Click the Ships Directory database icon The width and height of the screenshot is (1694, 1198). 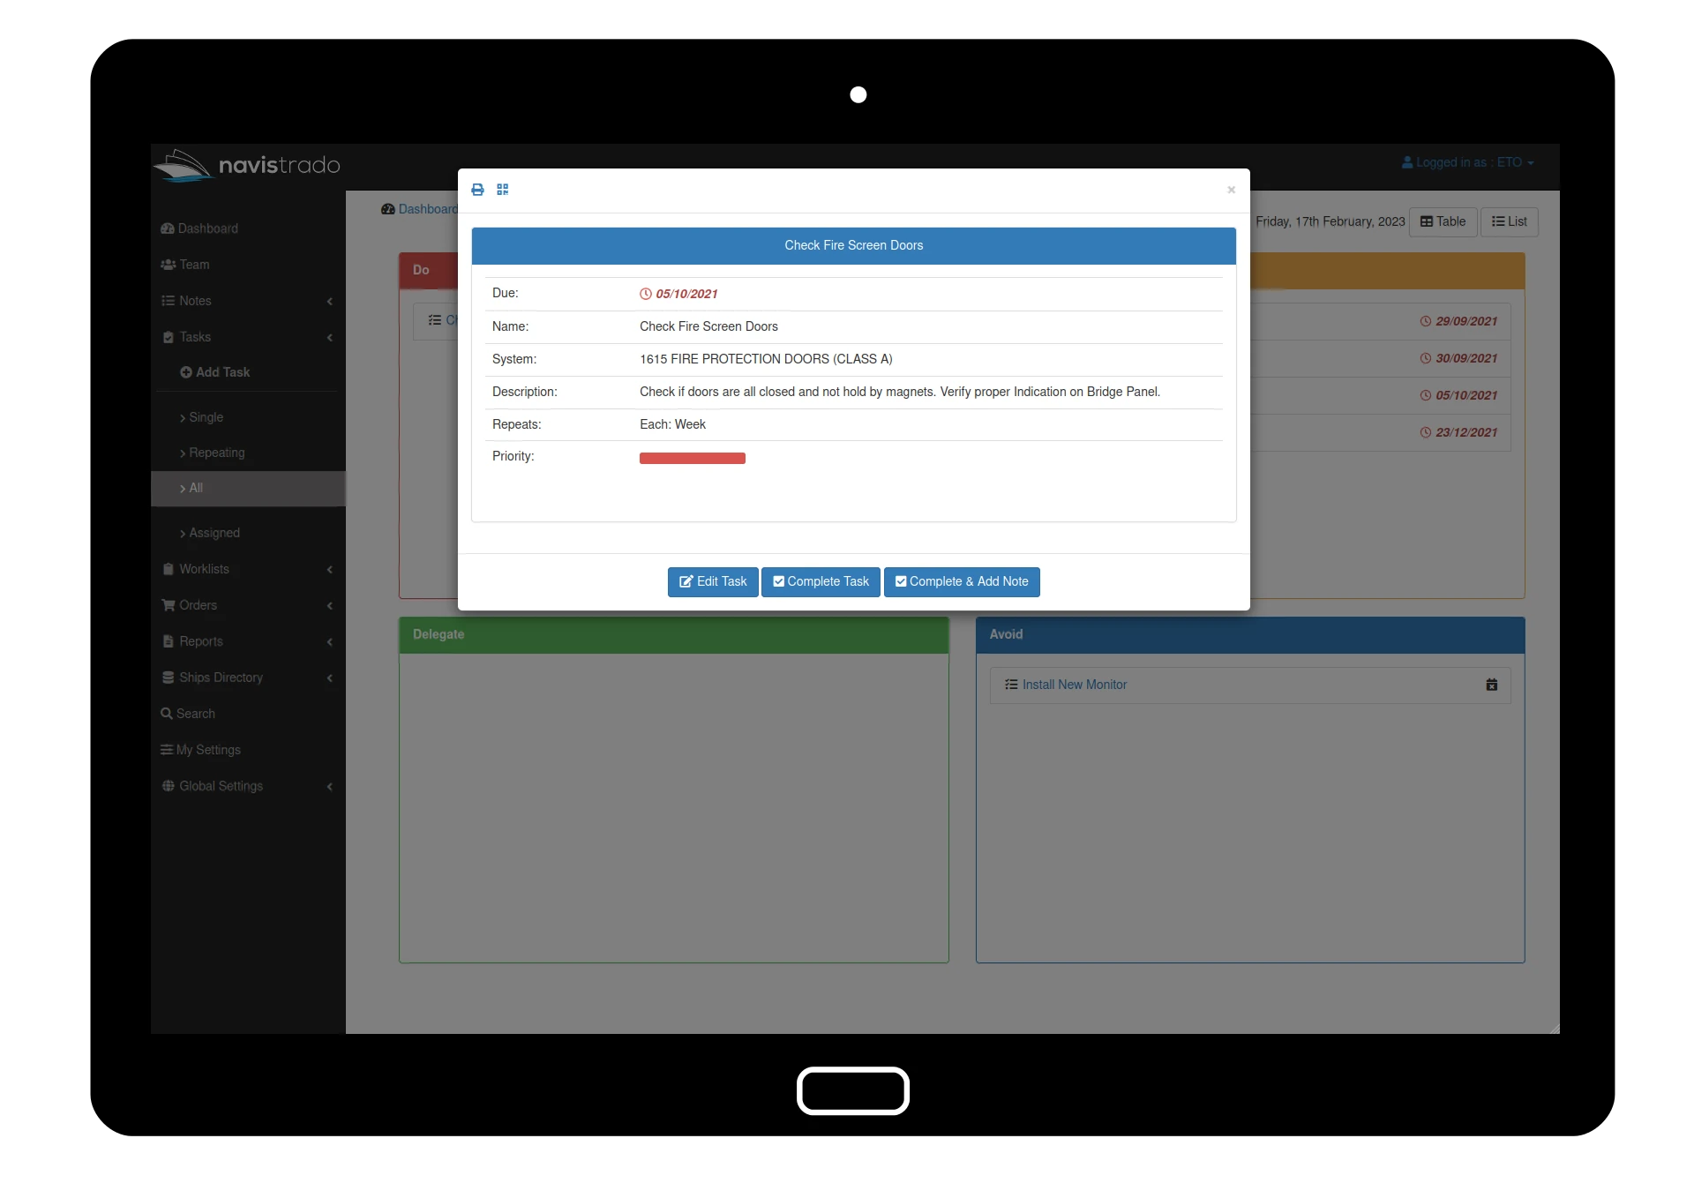[168, 678]
